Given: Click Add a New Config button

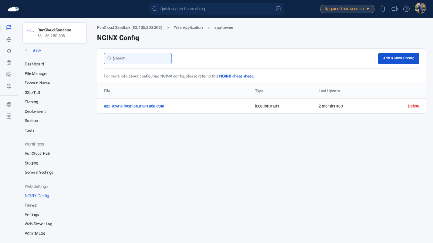Looking at the screenshot, I should tap(398, 58).
